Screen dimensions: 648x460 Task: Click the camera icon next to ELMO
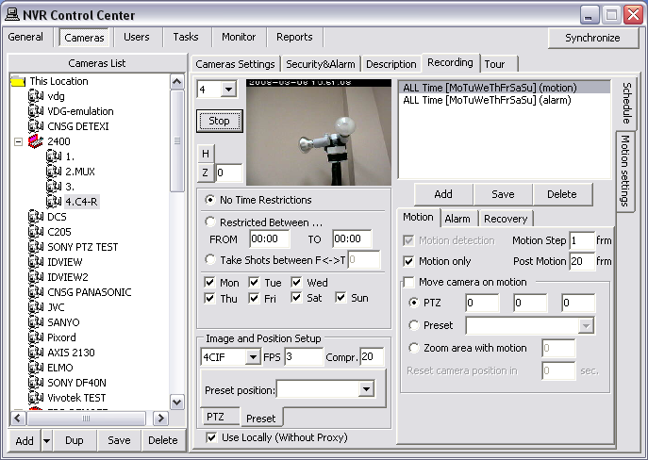pyautogui.click(x=38, y=368)
